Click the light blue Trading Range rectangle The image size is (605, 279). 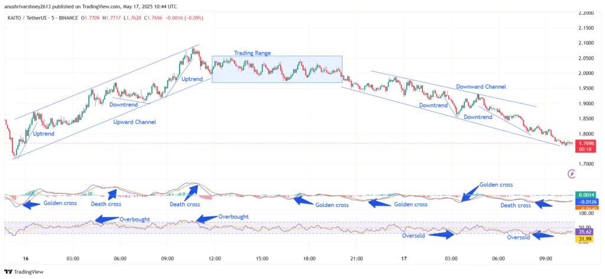(x=277, y=69)
